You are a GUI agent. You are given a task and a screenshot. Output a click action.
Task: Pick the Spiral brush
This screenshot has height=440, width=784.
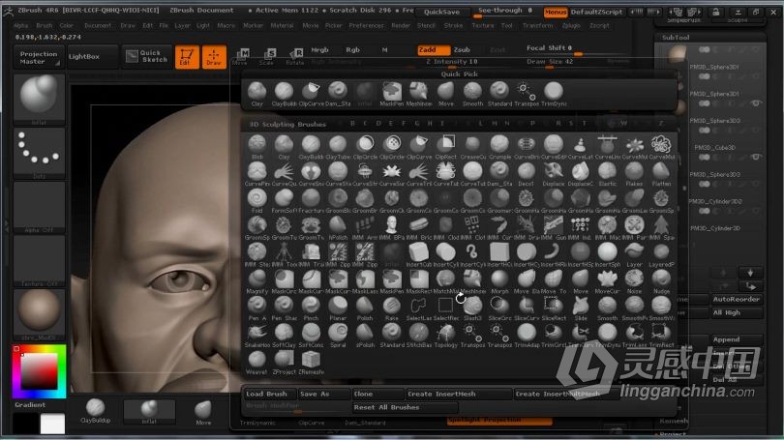(338, 337)
